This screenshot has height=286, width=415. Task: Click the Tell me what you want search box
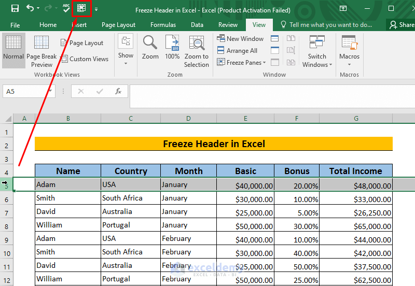(327, 25)
